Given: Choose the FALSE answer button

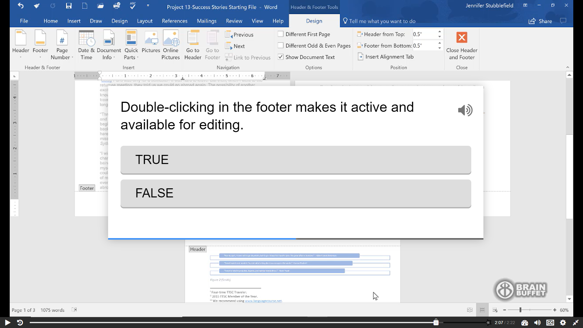Looking at the screenshot, I should coord(295,193).
